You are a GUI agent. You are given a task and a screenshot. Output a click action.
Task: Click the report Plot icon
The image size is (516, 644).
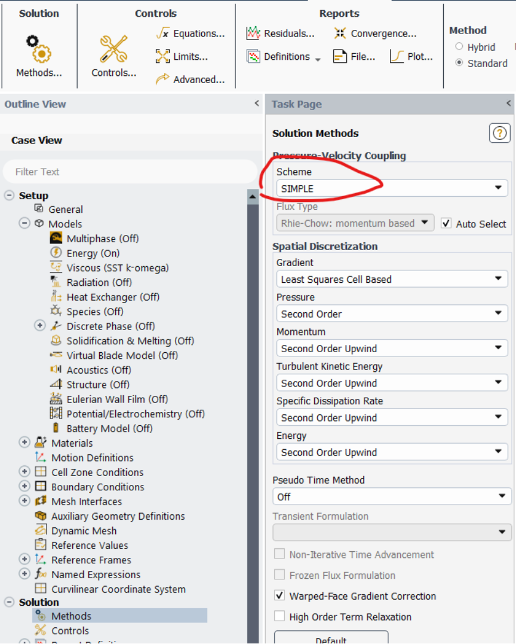[x=397, y=57]
